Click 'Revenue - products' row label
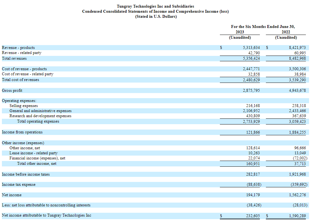 click(18, 48)
